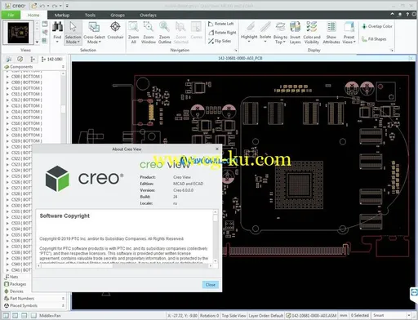Activate the Crosshair tool
Screen dimensions: 418x320
[115, 30]
